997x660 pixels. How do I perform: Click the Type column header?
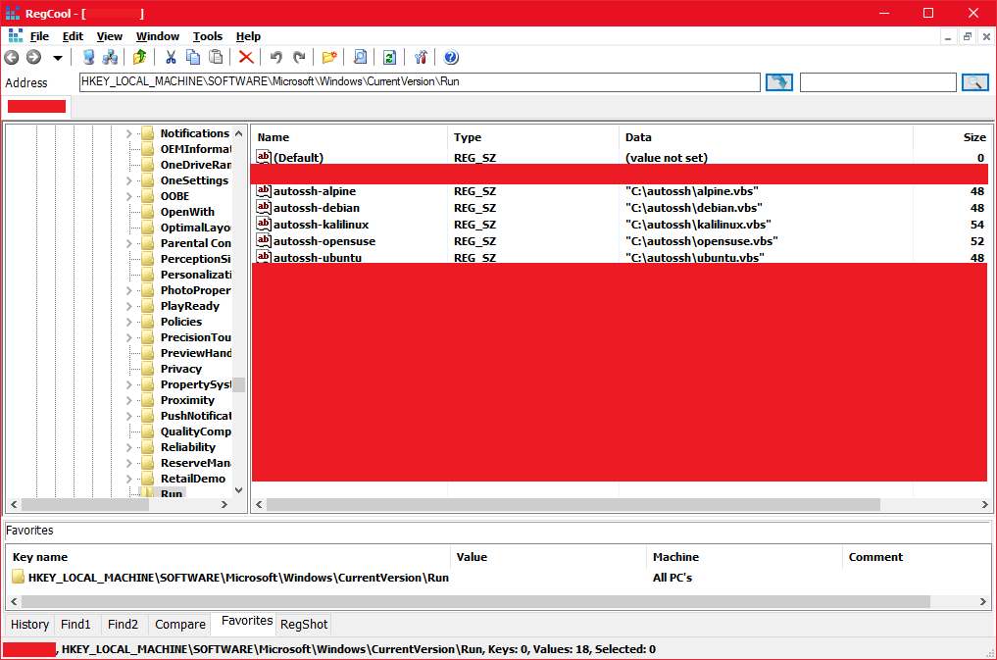[533, 137]
